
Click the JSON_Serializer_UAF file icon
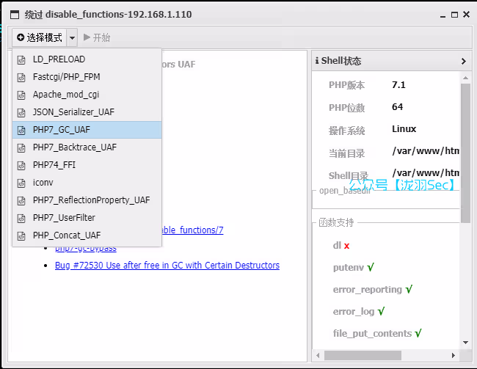point(21,112)
